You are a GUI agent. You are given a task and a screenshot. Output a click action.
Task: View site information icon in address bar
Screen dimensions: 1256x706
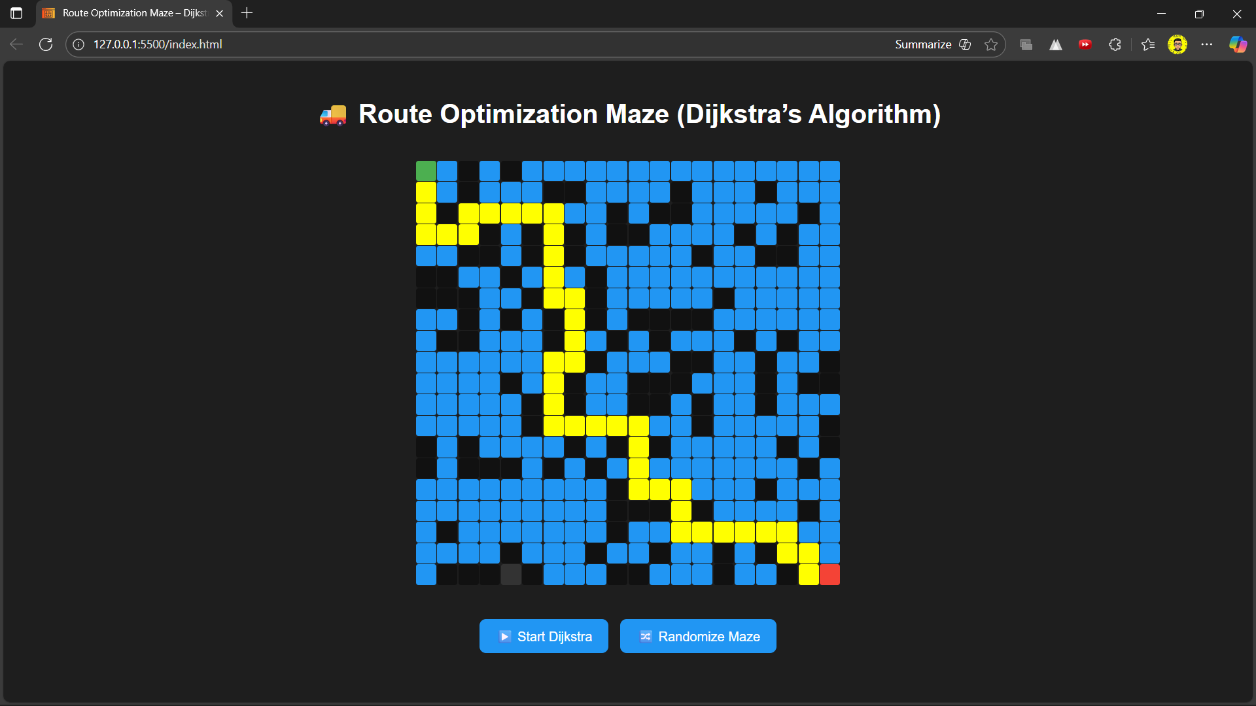pos(78,44)
